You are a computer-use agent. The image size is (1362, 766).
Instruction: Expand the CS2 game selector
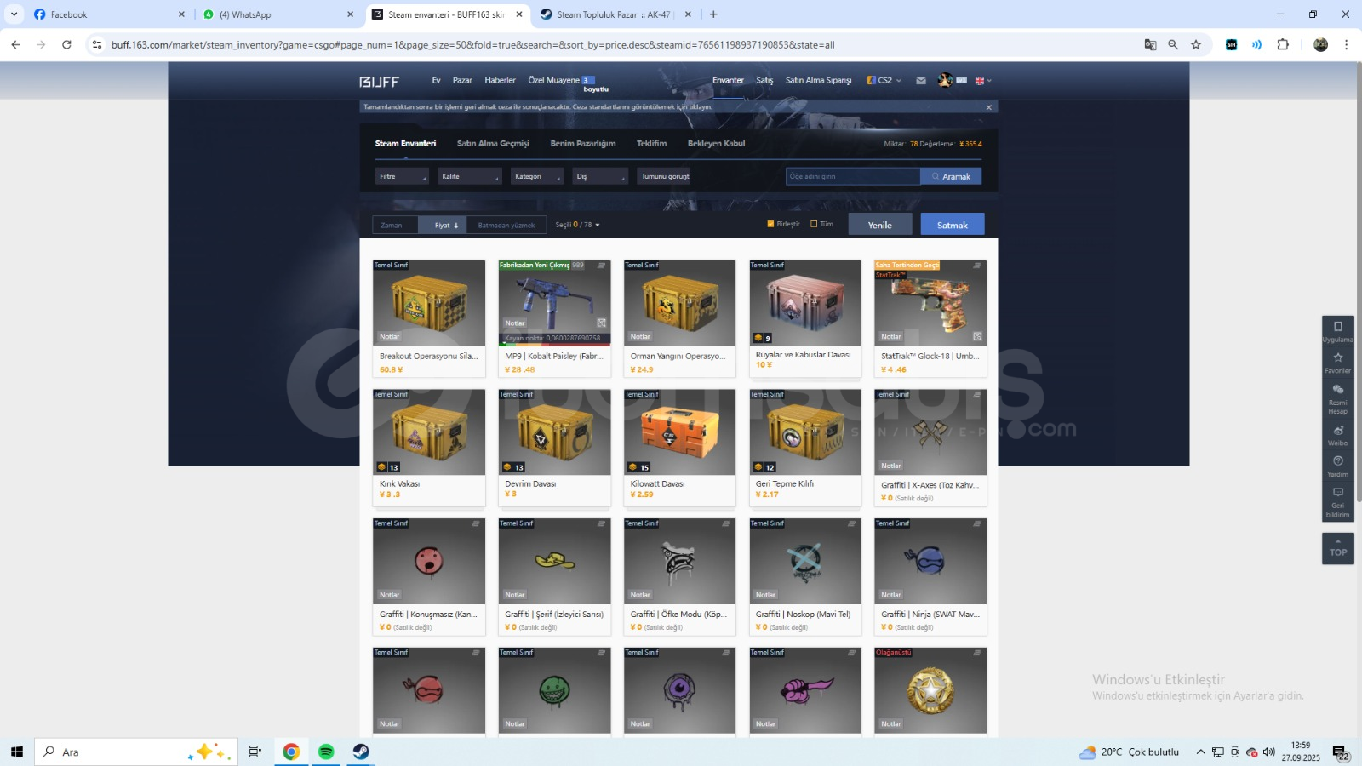pos(884,81)
